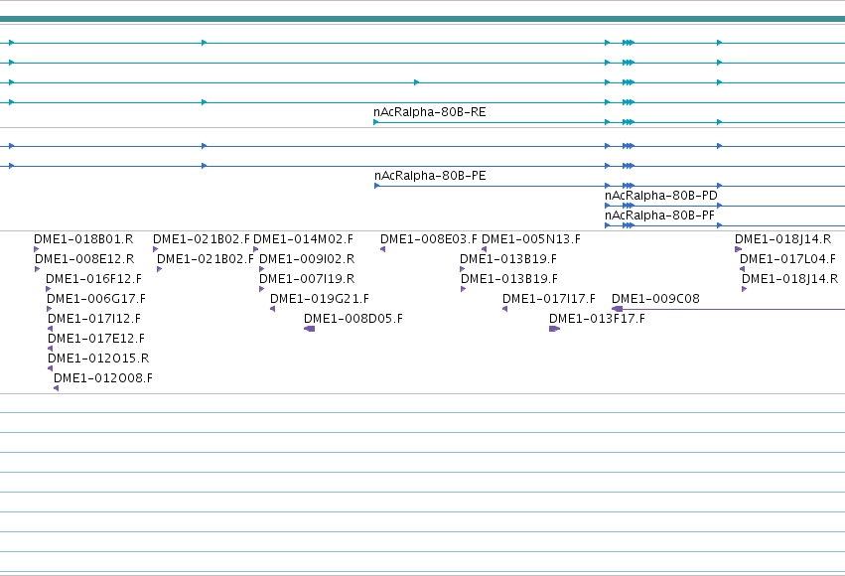This screenshot has height=576, width=845.
Task: Click the purple block glyph under DME1-009C08
Action: pos(617,309)
